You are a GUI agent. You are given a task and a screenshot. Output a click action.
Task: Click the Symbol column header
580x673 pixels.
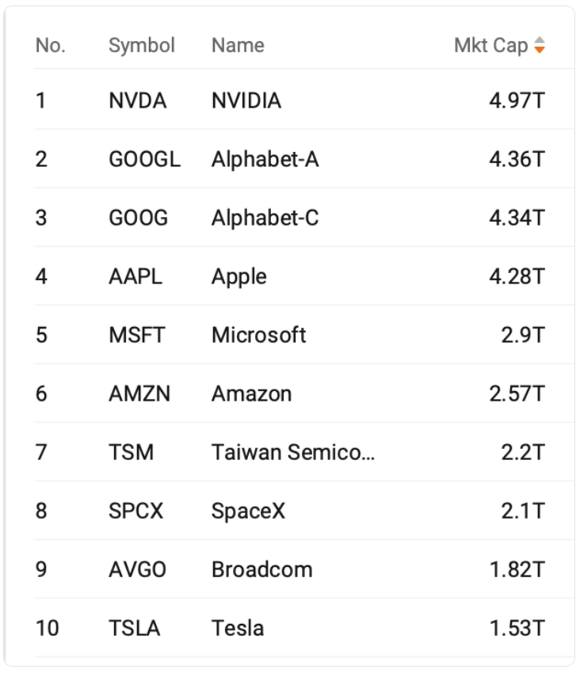142,45
